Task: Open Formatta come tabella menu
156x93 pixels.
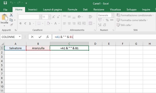Action: 132,20
